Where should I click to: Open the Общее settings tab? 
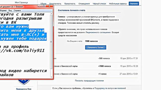(43, 4)
